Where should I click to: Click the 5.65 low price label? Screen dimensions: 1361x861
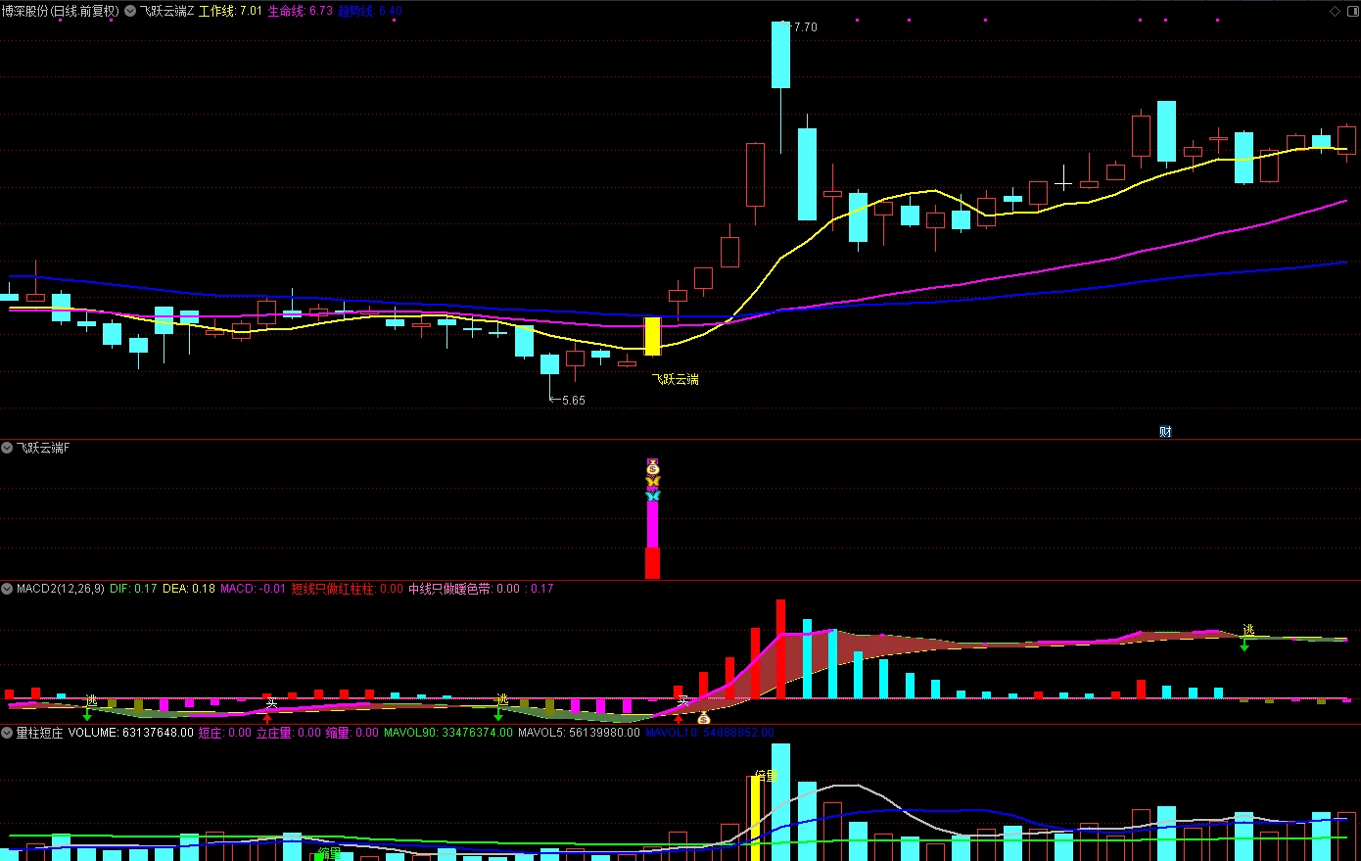click(x=573, y=400)
